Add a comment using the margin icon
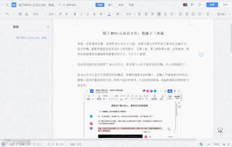 tap(201, 55)
